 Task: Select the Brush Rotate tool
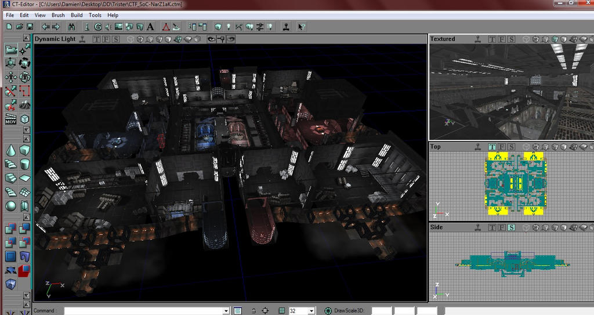click(x=24, y=63)
